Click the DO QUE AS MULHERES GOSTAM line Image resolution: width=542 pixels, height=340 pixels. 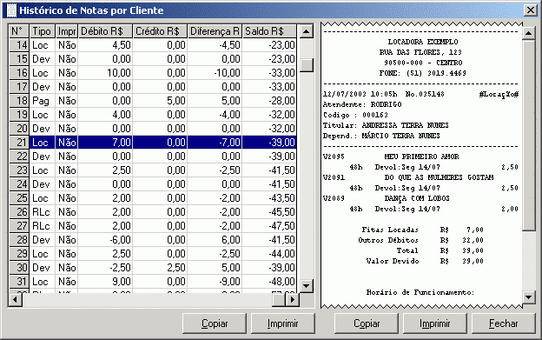tap(439, 177)
